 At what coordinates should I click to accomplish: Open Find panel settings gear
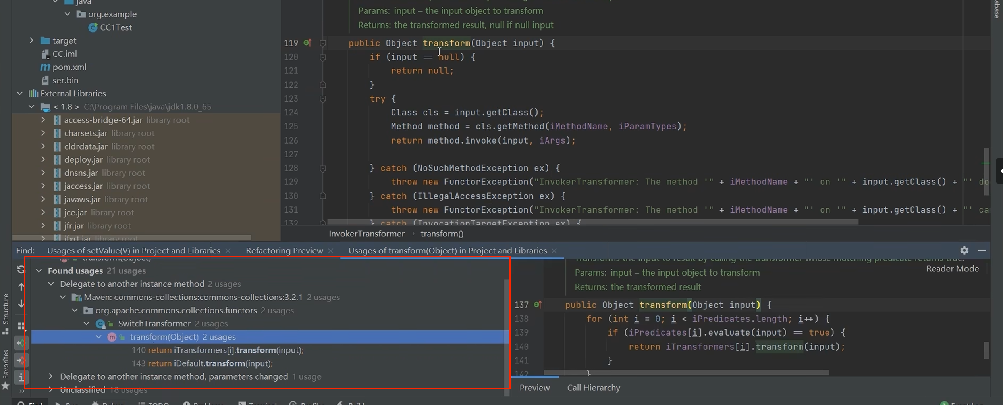964,250
